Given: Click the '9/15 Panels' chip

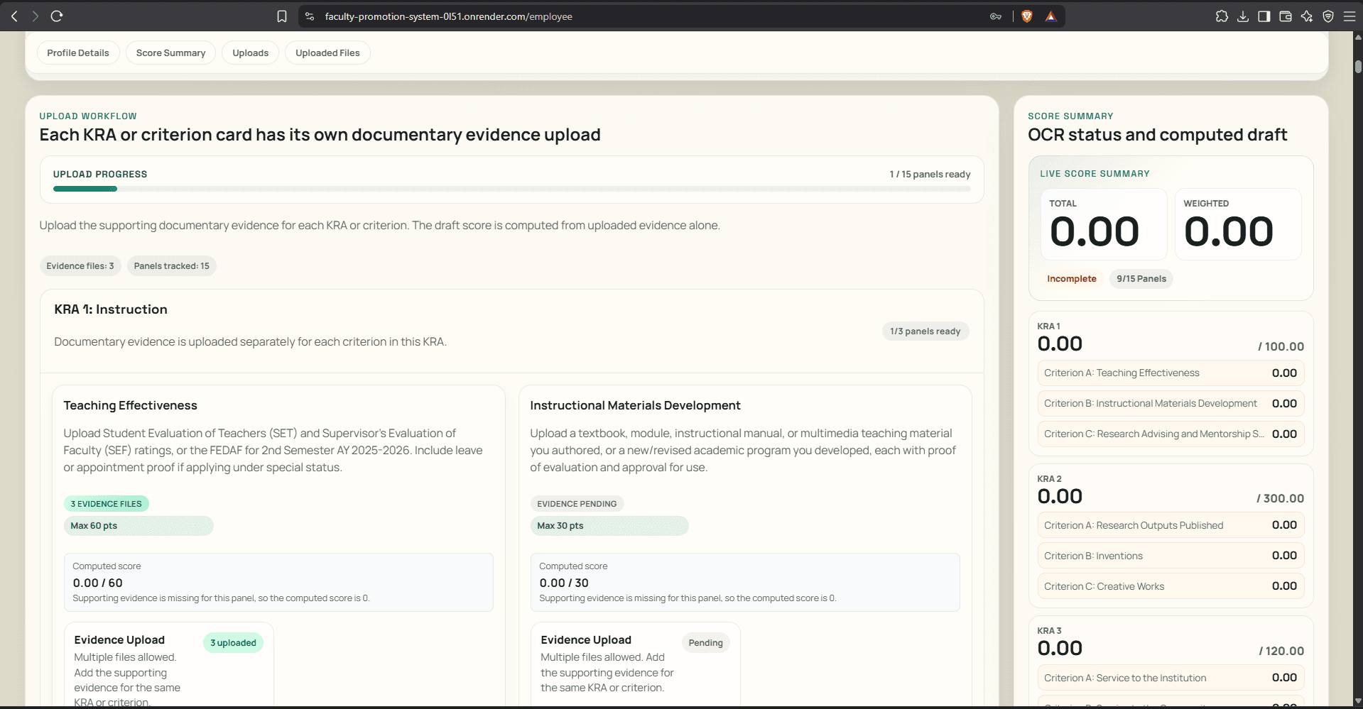Looking at the screenshot, I should click(x=1141, y=279).
